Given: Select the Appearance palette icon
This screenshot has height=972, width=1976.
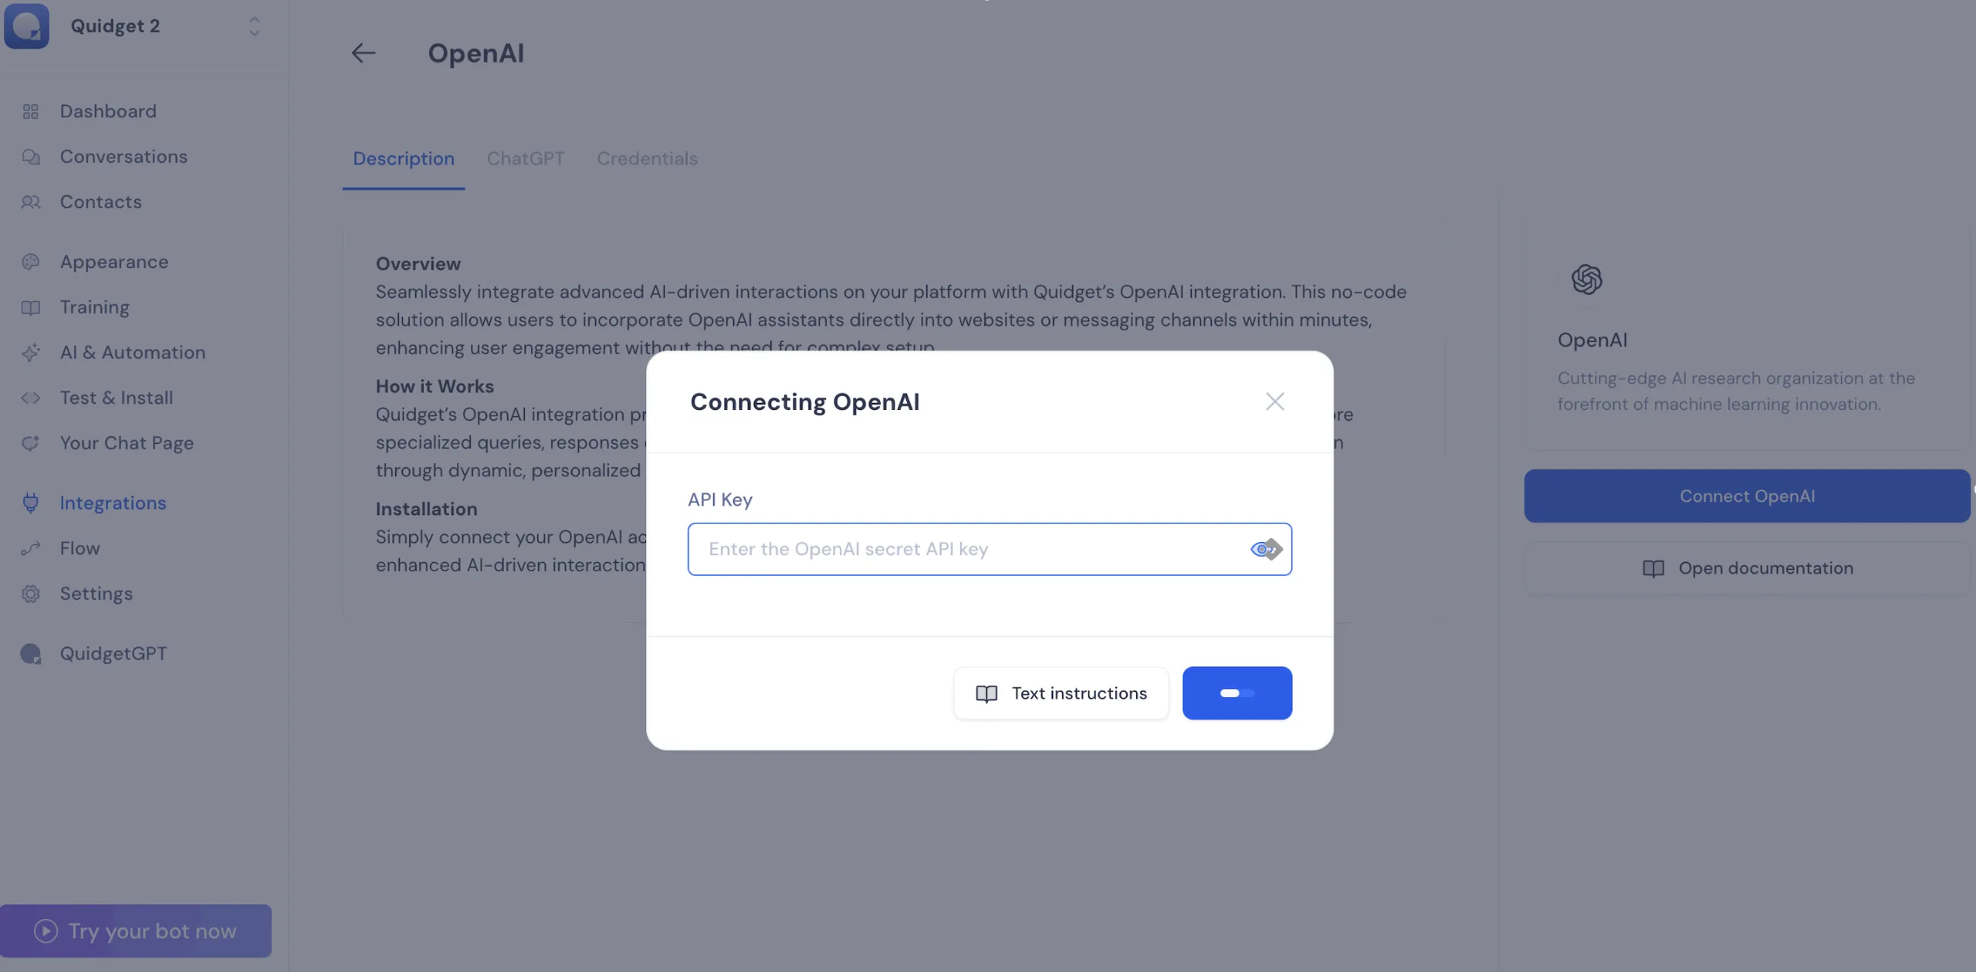Looking at the screenshot, I should pos(31,262).
